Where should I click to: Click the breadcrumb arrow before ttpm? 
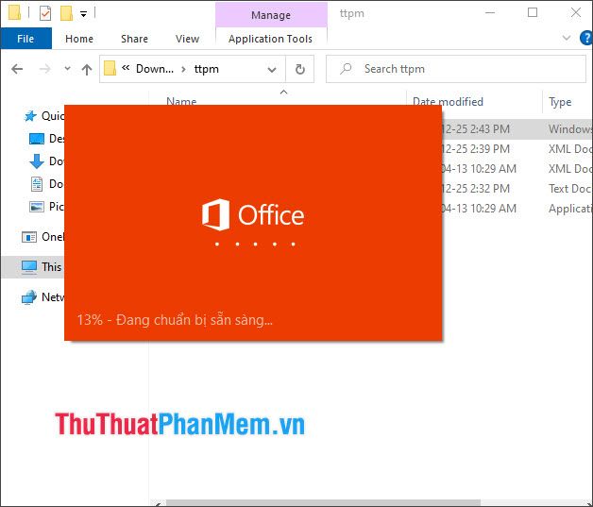pos(183,69)
